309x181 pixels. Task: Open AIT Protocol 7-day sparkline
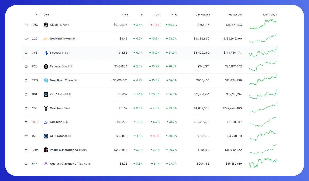263,136
